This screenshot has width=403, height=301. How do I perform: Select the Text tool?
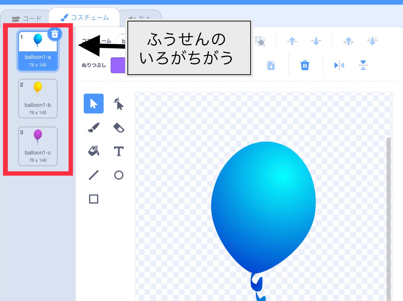coord(118,151)
